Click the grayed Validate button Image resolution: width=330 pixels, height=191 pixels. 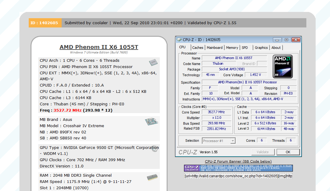point(263,152)
